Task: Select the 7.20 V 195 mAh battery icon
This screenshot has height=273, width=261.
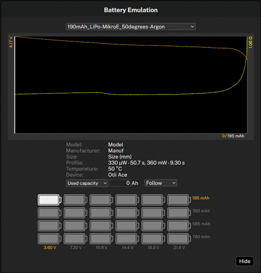Action: coord(75,200)
